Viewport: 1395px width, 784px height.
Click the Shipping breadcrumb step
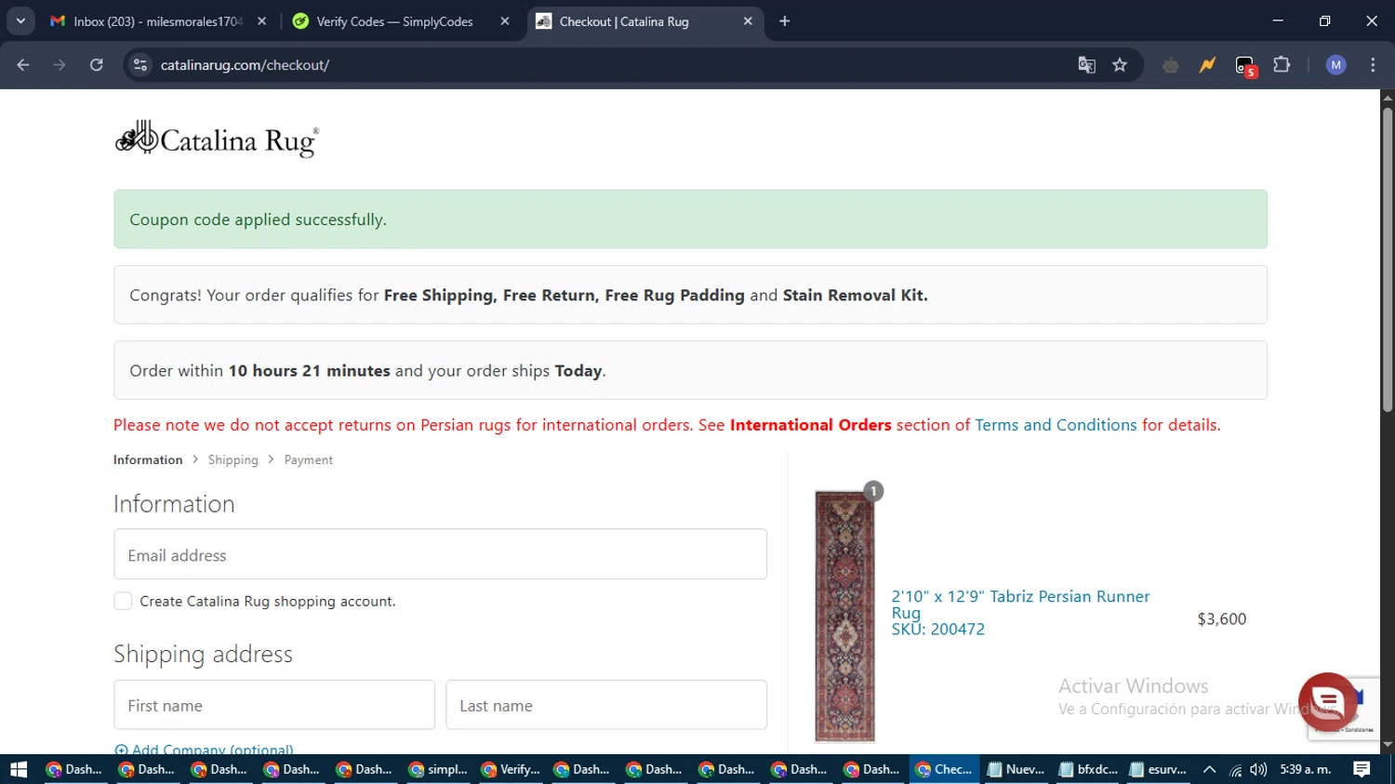click(x=233, y=459)
